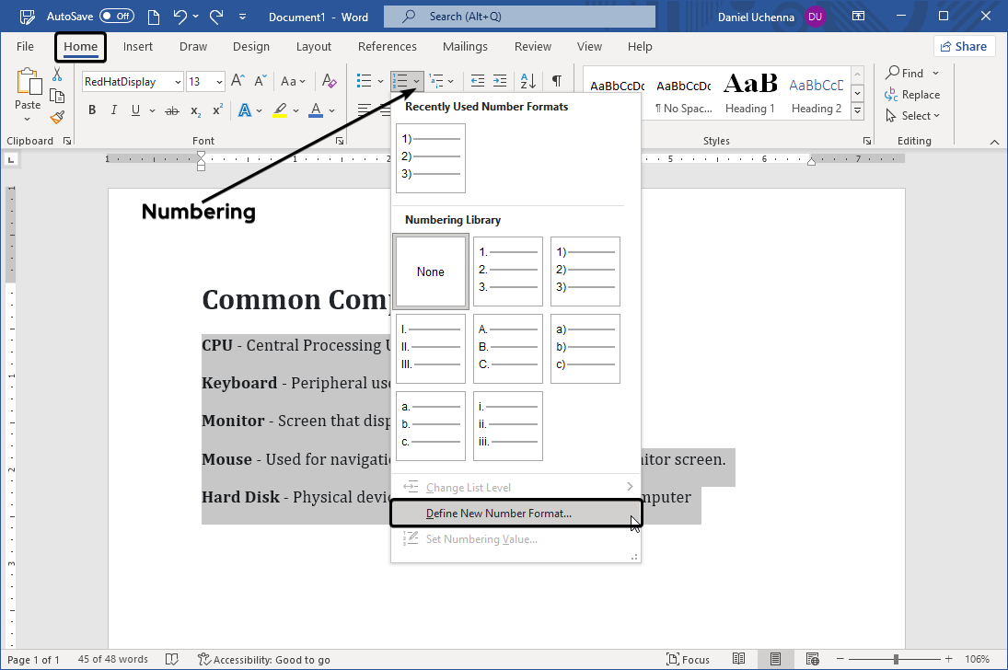1008x670 pixels.
Task: Apply Bold formatting to selected text
Action: [x=92, y=110]
